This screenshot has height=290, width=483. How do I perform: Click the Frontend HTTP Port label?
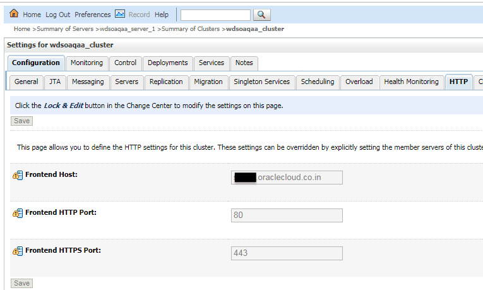click(x=61, y=212)
